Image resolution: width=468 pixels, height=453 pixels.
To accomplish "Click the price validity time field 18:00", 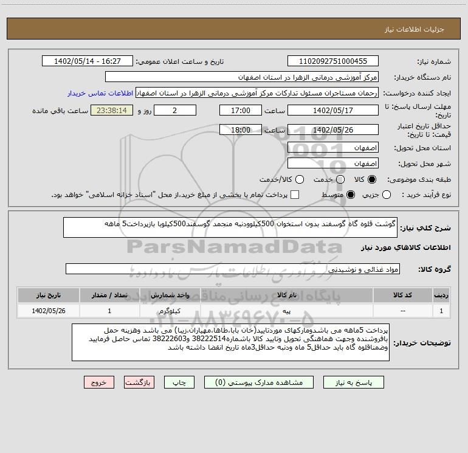I will point(241,130).
